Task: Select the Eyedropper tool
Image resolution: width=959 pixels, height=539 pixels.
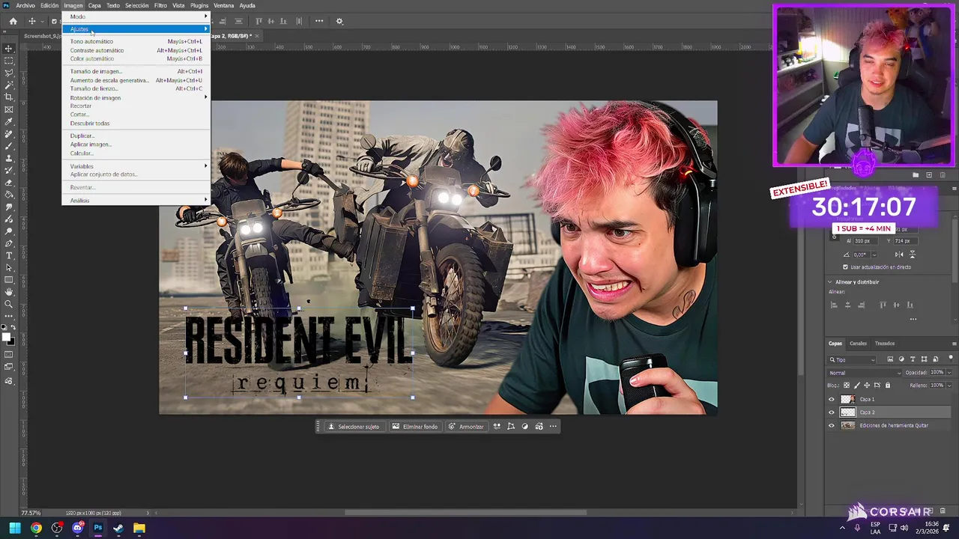Action: tap(9, 121)
